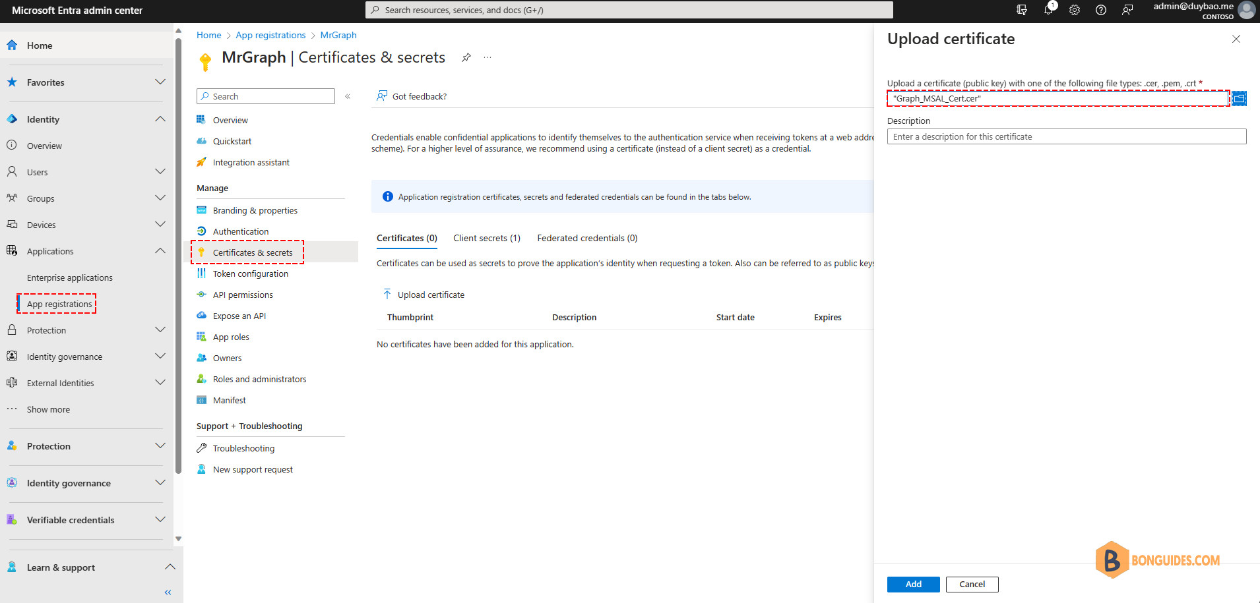Open the feedback icon in top bar
Screen dimensions: 1260x603
pyautogui.click(x=1127, y=10)
